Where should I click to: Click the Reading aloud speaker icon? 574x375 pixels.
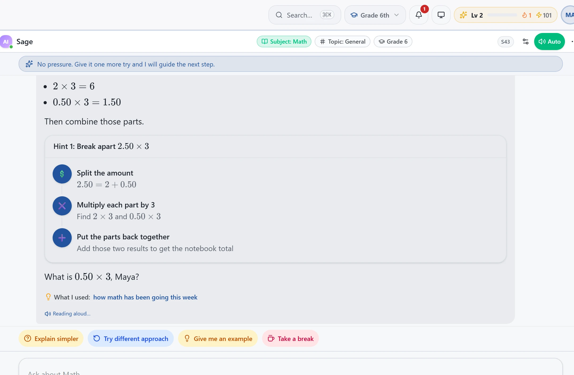point(48,314)
